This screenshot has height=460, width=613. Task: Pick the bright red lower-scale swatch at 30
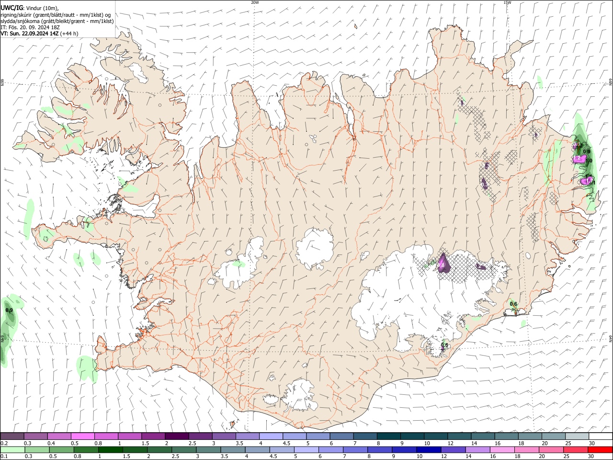point(600,450)
